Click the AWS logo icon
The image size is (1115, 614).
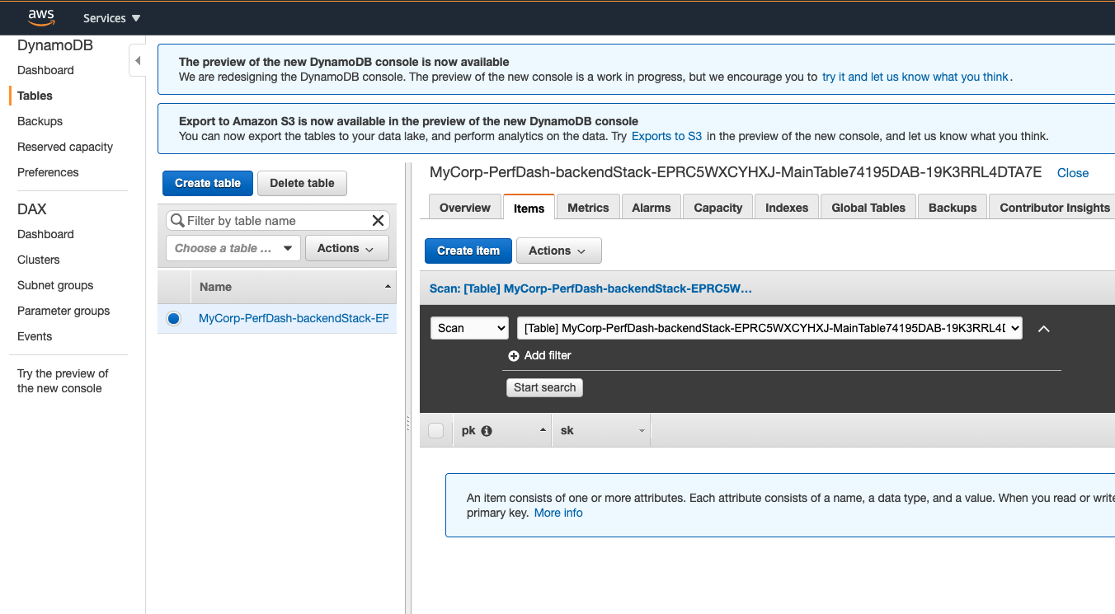(x=40, y=17)
